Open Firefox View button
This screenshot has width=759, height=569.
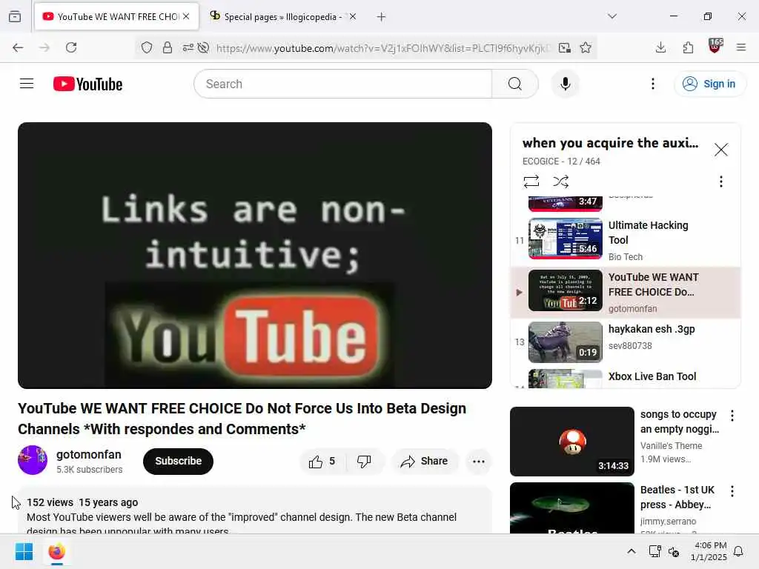tap(15, 17)
